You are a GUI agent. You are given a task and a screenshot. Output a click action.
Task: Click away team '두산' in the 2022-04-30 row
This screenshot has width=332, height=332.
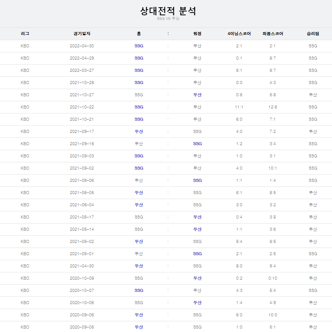[x=197, y=46]
